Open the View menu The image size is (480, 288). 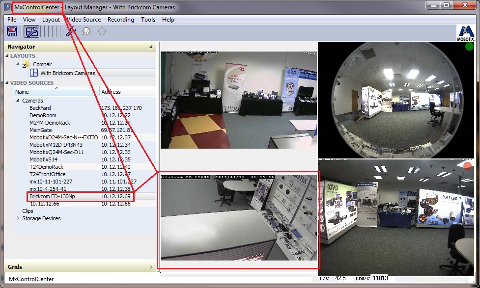point(29,20)
